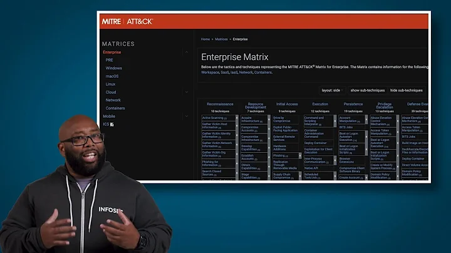
Task: Go to Matrices breadcrumb link
Action: (221, 39)
